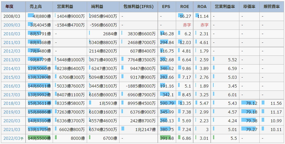The height and width of the screenshot is (144, 285).
Task: Click sales value 13兆3280億
Action: [39, 77]
